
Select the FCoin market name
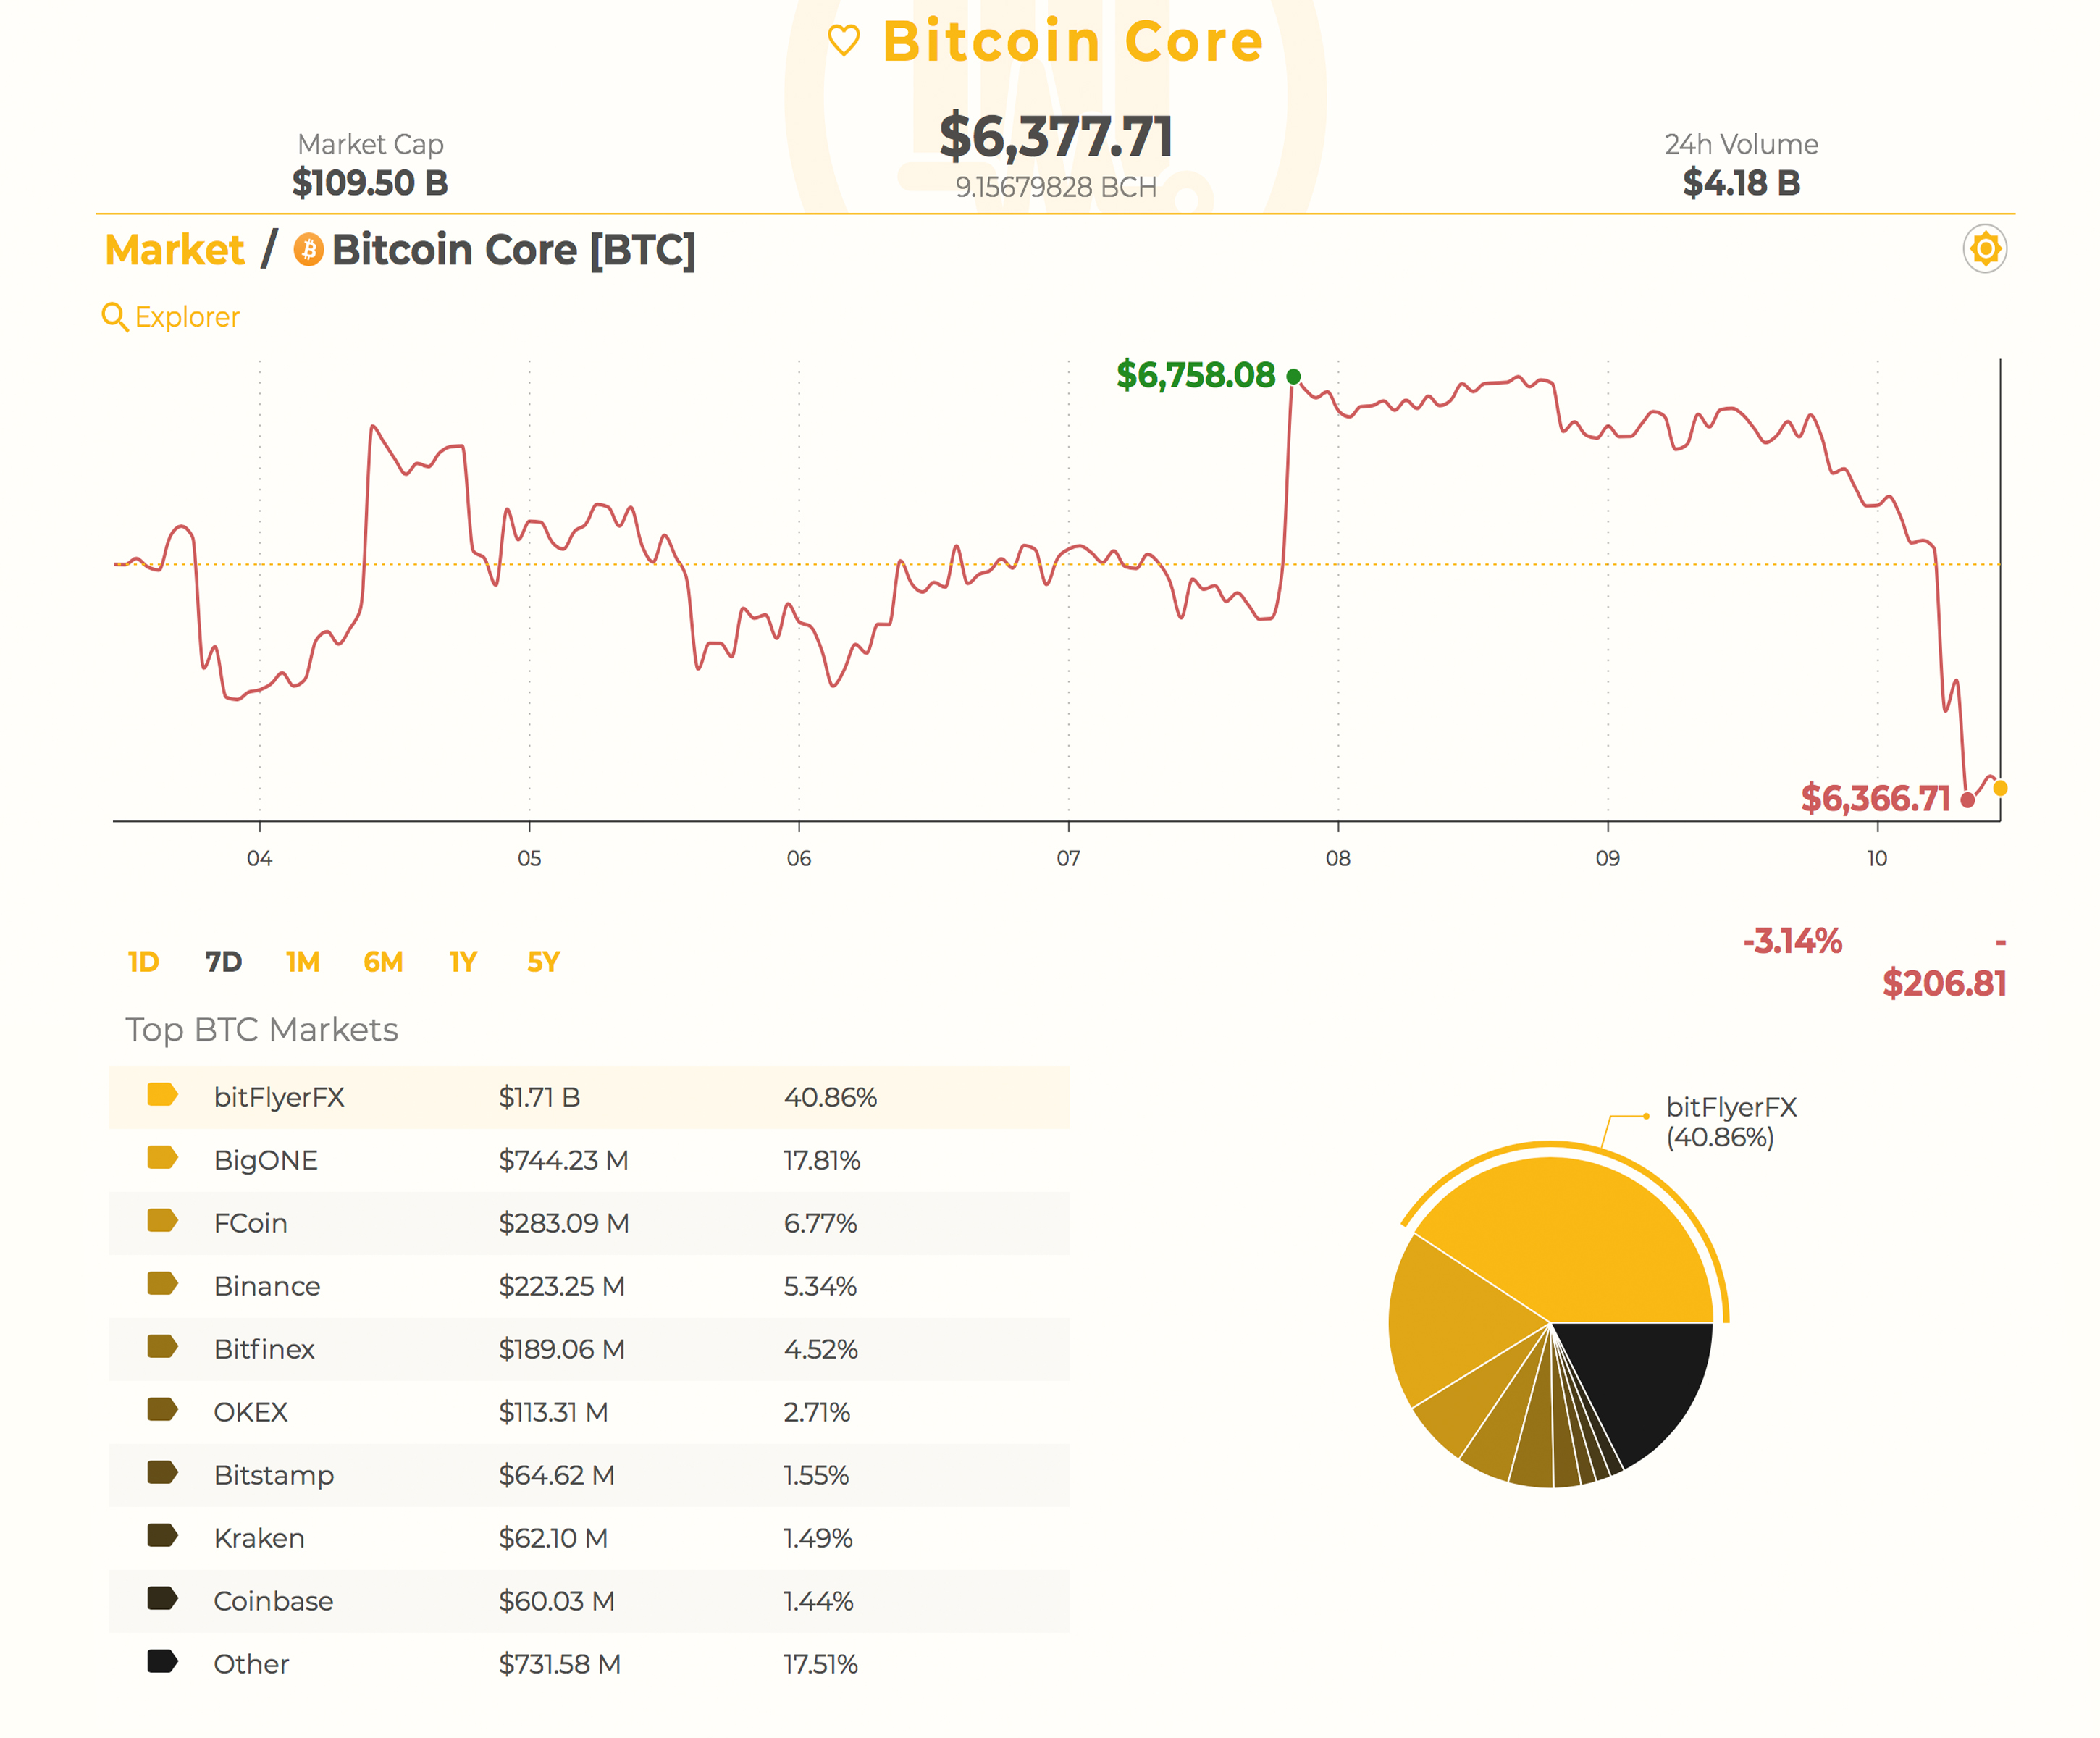pos(250,1224)
